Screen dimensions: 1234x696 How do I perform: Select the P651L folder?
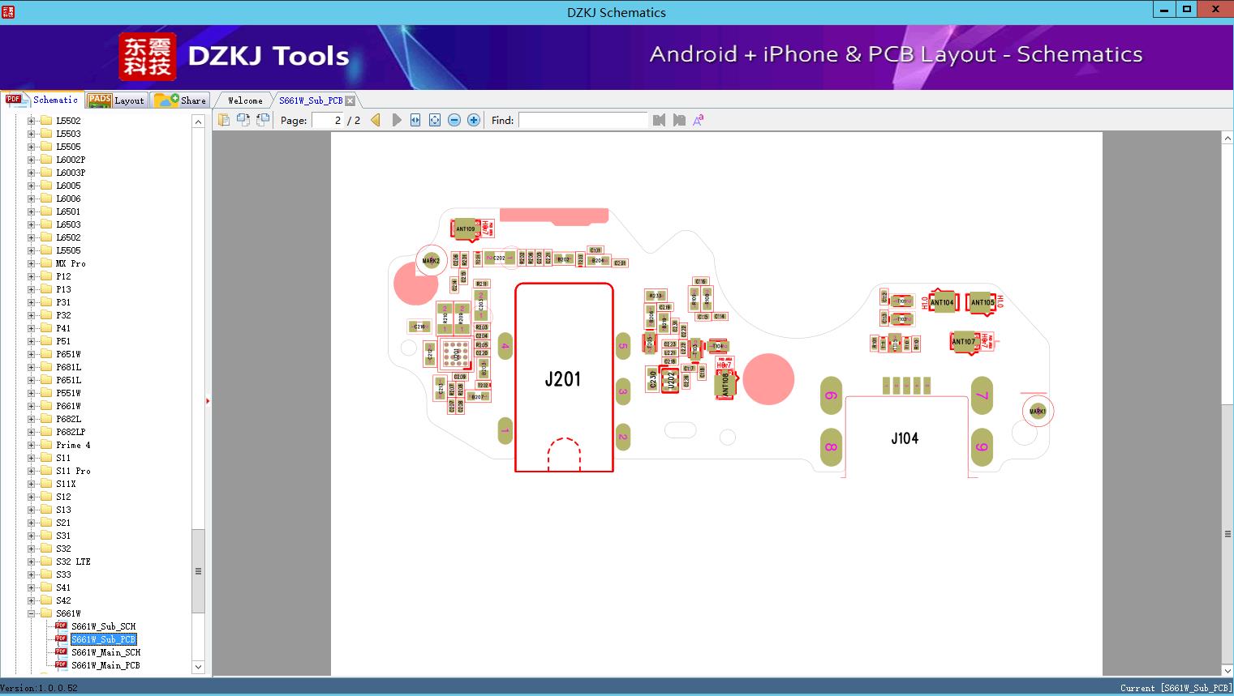68,380
